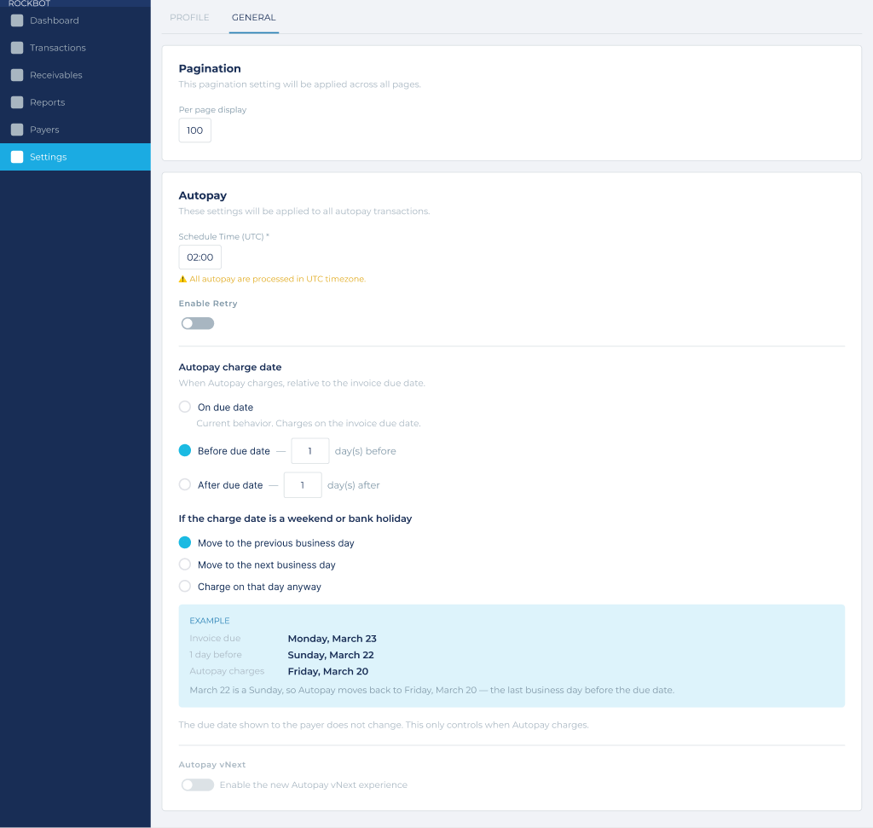This screenshot has height=828, width=873.
Task: Click the Monday, March 23 date
Action: point(332,639)
